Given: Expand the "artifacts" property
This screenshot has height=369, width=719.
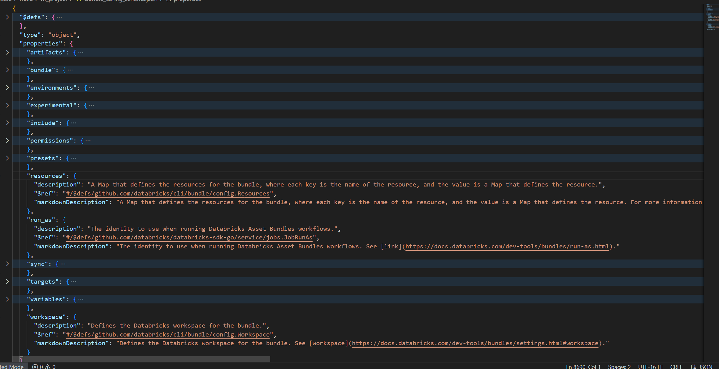Looking at the screenshot, I should tap(7, 52).
